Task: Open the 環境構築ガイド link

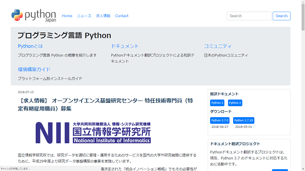Action: point(34,70)
